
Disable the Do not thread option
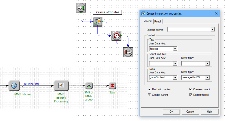(x=191, y=95)
